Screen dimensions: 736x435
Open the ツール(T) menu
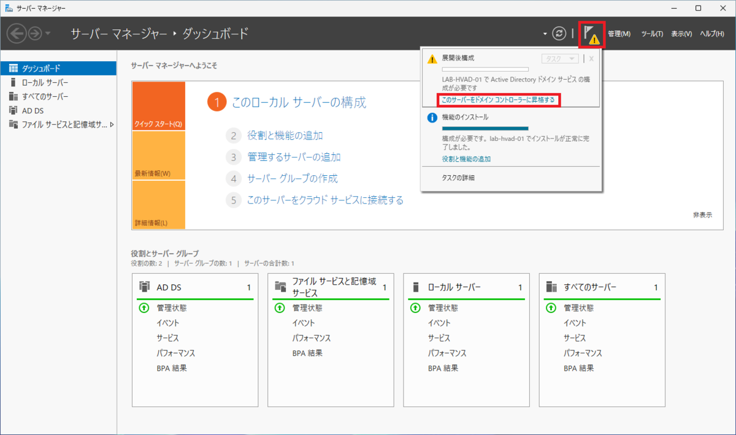651,34
